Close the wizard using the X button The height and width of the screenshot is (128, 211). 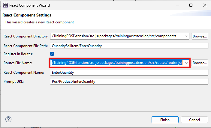coord(204,5)
